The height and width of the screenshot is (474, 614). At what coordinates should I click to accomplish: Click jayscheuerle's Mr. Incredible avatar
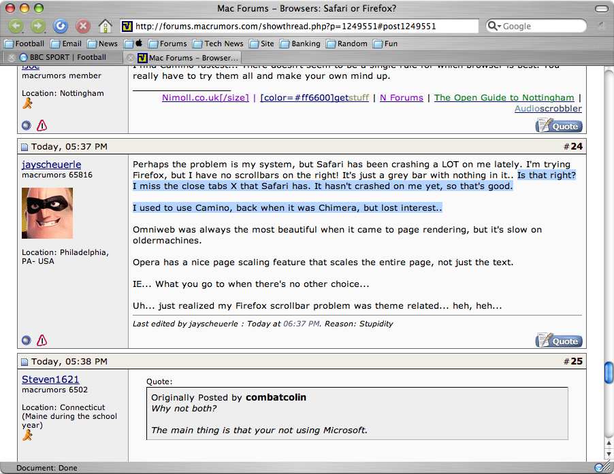[48, 213]
